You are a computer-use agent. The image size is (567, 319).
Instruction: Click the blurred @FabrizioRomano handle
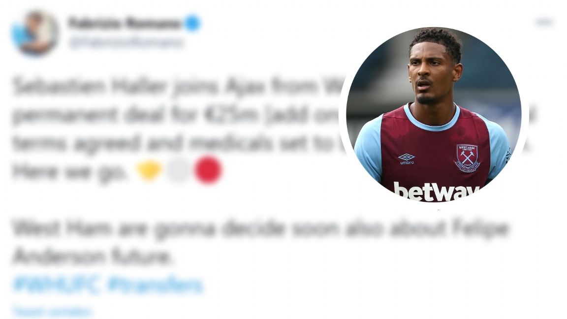(126, 42)
